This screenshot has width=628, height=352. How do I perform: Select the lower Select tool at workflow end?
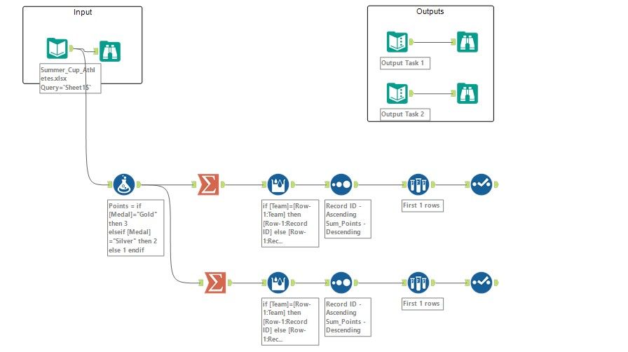(x=482, y=283)
